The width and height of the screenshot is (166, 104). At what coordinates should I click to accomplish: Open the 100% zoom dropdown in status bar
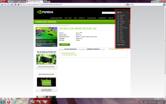click(160, 99)
